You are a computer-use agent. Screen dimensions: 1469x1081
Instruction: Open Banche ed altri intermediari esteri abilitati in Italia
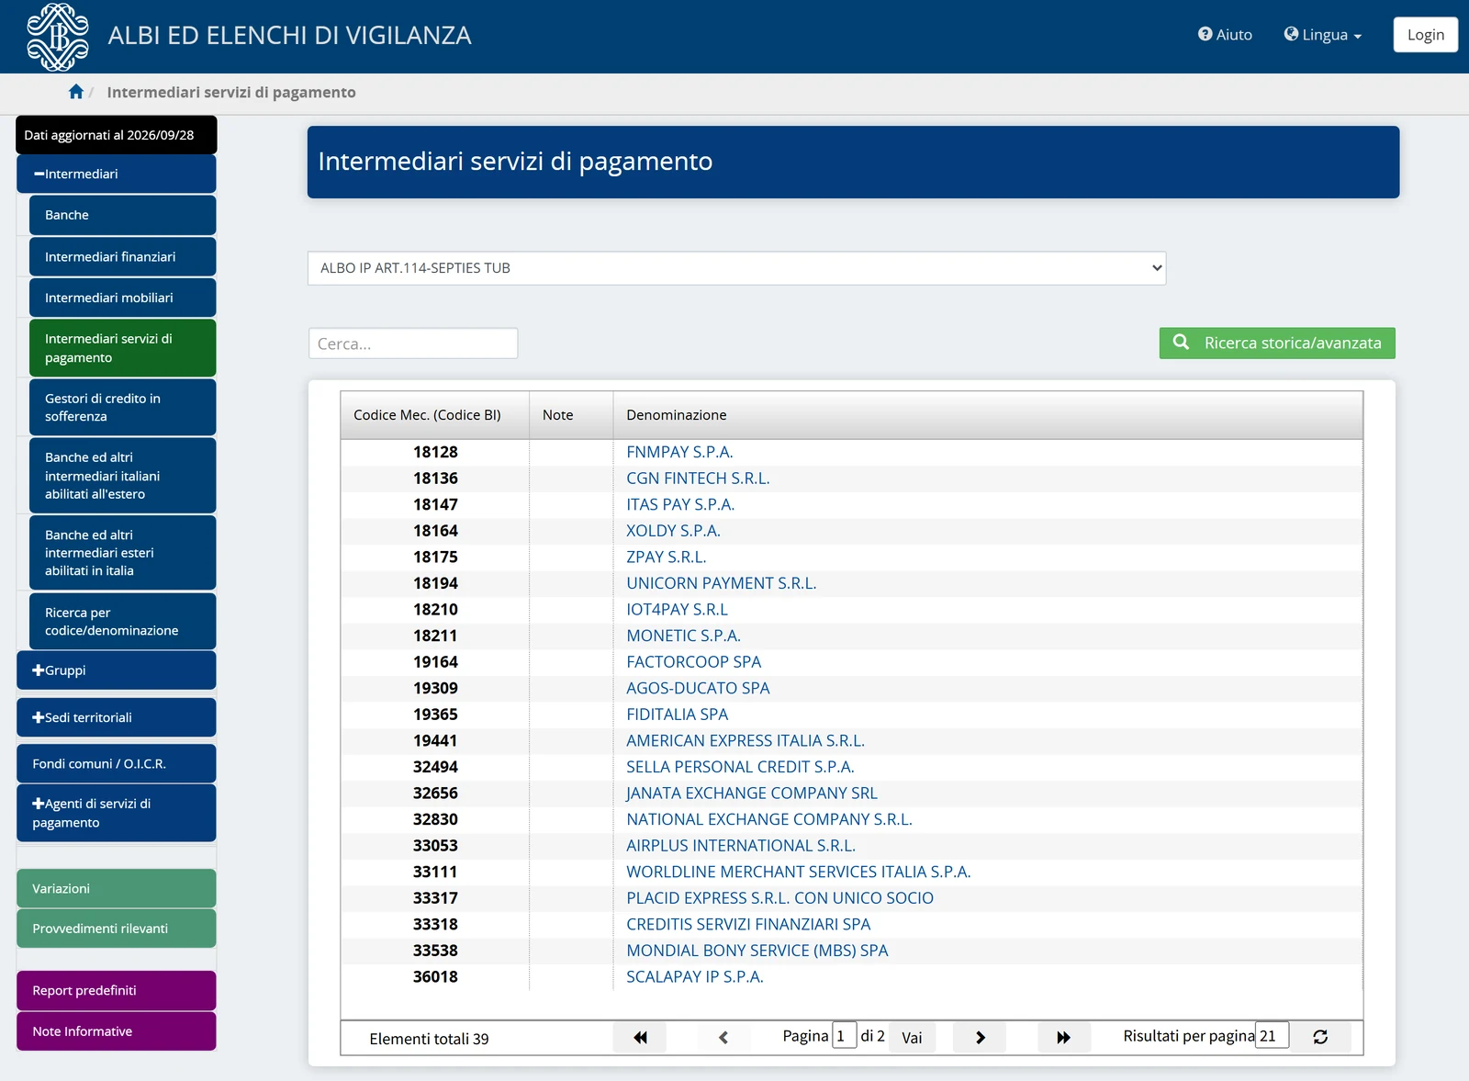123,553
